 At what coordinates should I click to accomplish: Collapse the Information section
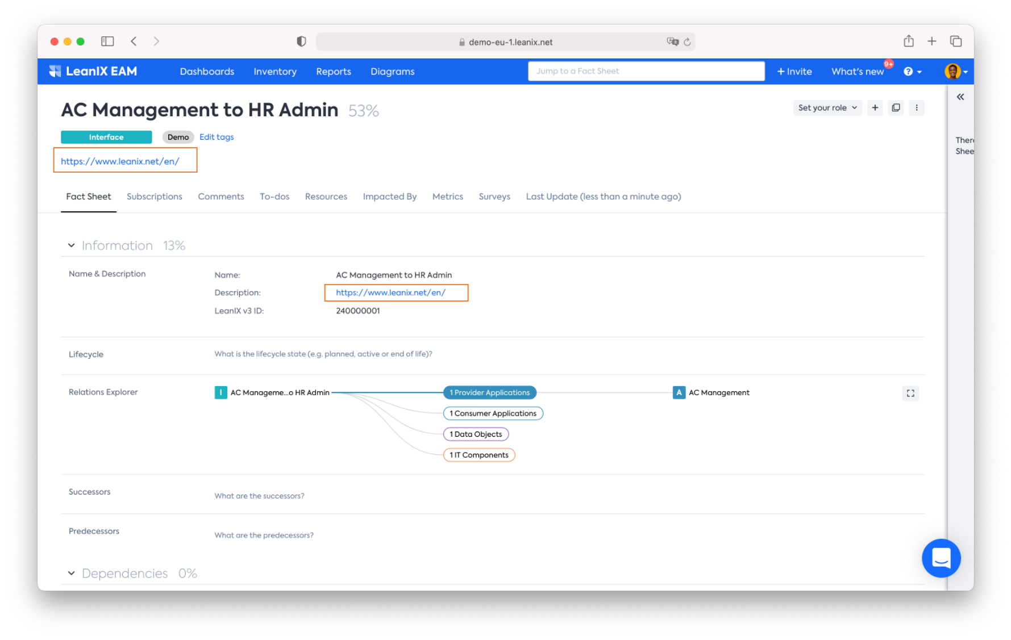click(71, 245)
